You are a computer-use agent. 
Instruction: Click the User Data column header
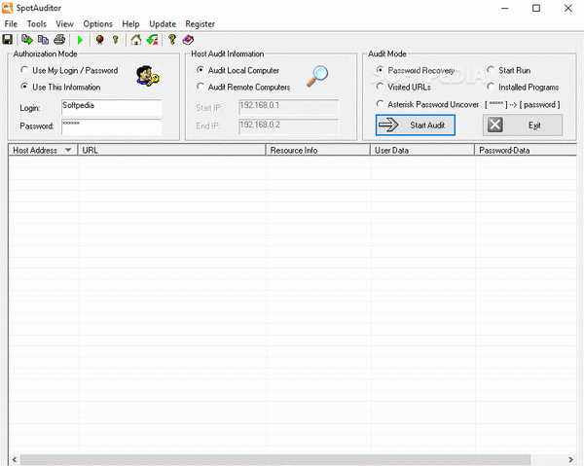(422, 150)
